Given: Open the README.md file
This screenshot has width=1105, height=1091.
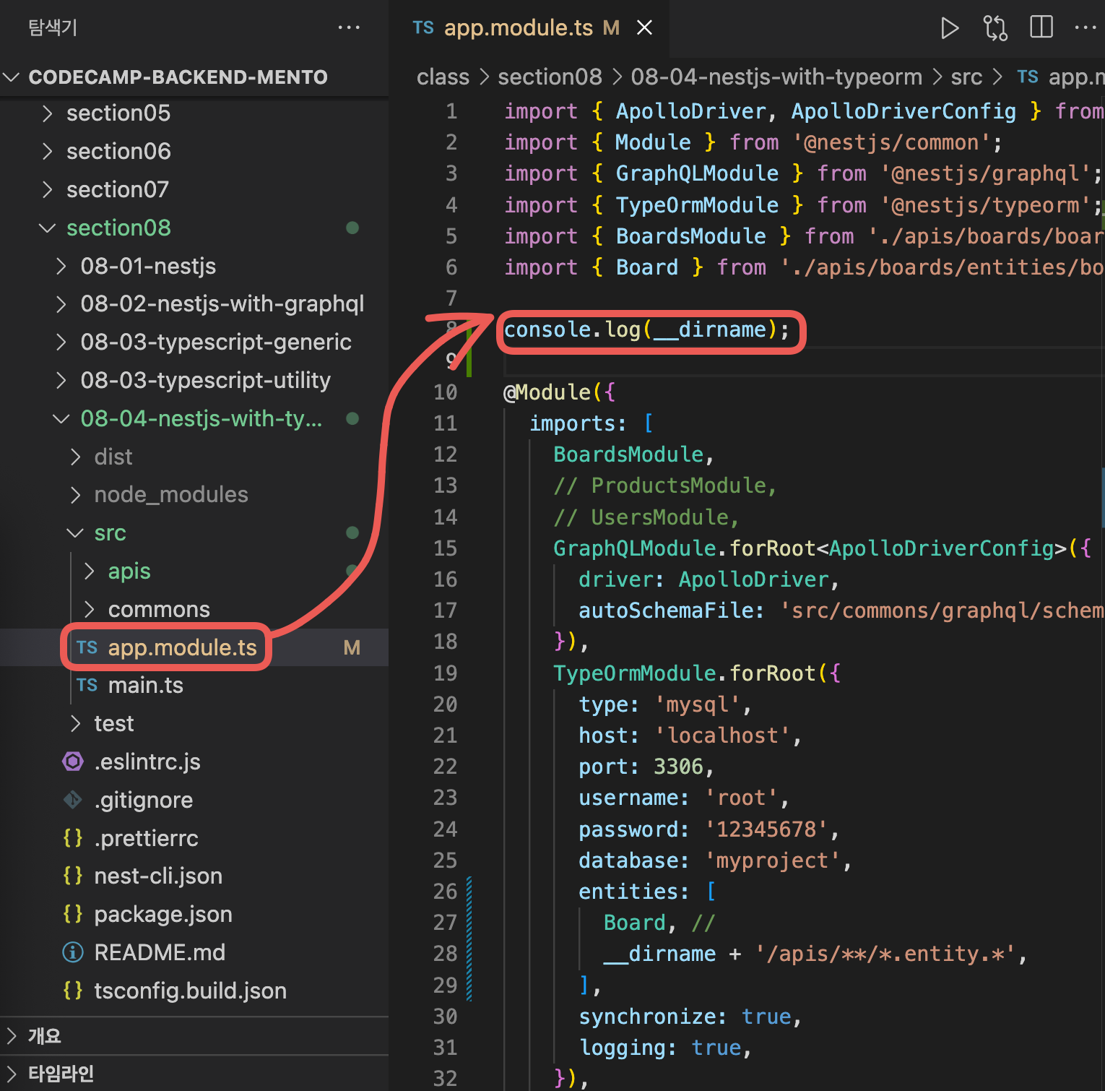Looking at the screenshot, I should point(194,952).
